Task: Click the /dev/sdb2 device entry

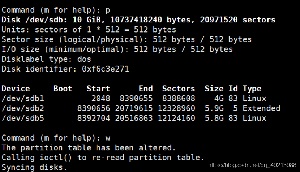Action: point(23,108)
